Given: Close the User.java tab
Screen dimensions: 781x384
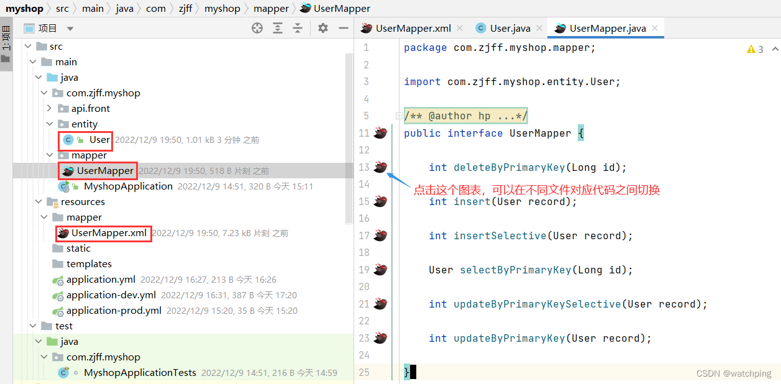Looking at the screenshot, I should click(x=539, y=28).
